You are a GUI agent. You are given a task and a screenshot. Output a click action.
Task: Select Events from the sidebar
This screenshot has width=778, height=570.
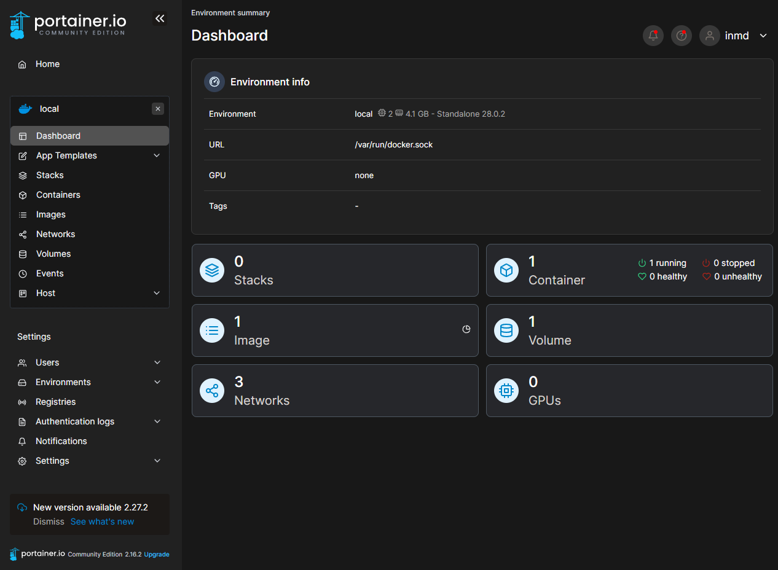[50, 273]
